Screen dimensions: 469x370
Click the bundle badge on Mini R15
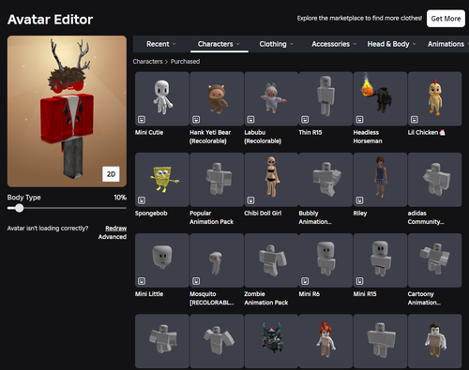pyautogui.click(x=360, y=281)
